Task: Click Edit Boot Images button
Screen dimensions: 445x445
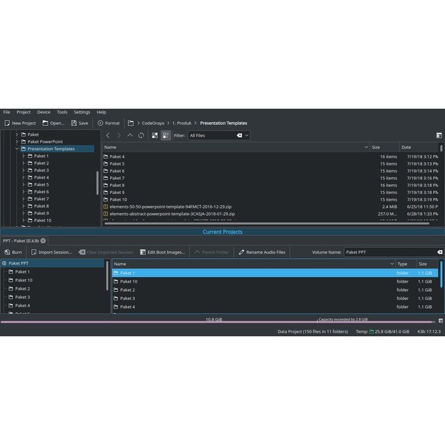Action: click(162, 252)
